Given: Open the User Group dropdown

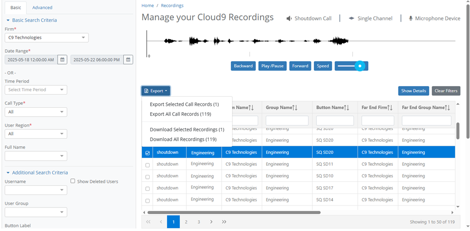Looking at the screenshot, I should coord(36,212).
